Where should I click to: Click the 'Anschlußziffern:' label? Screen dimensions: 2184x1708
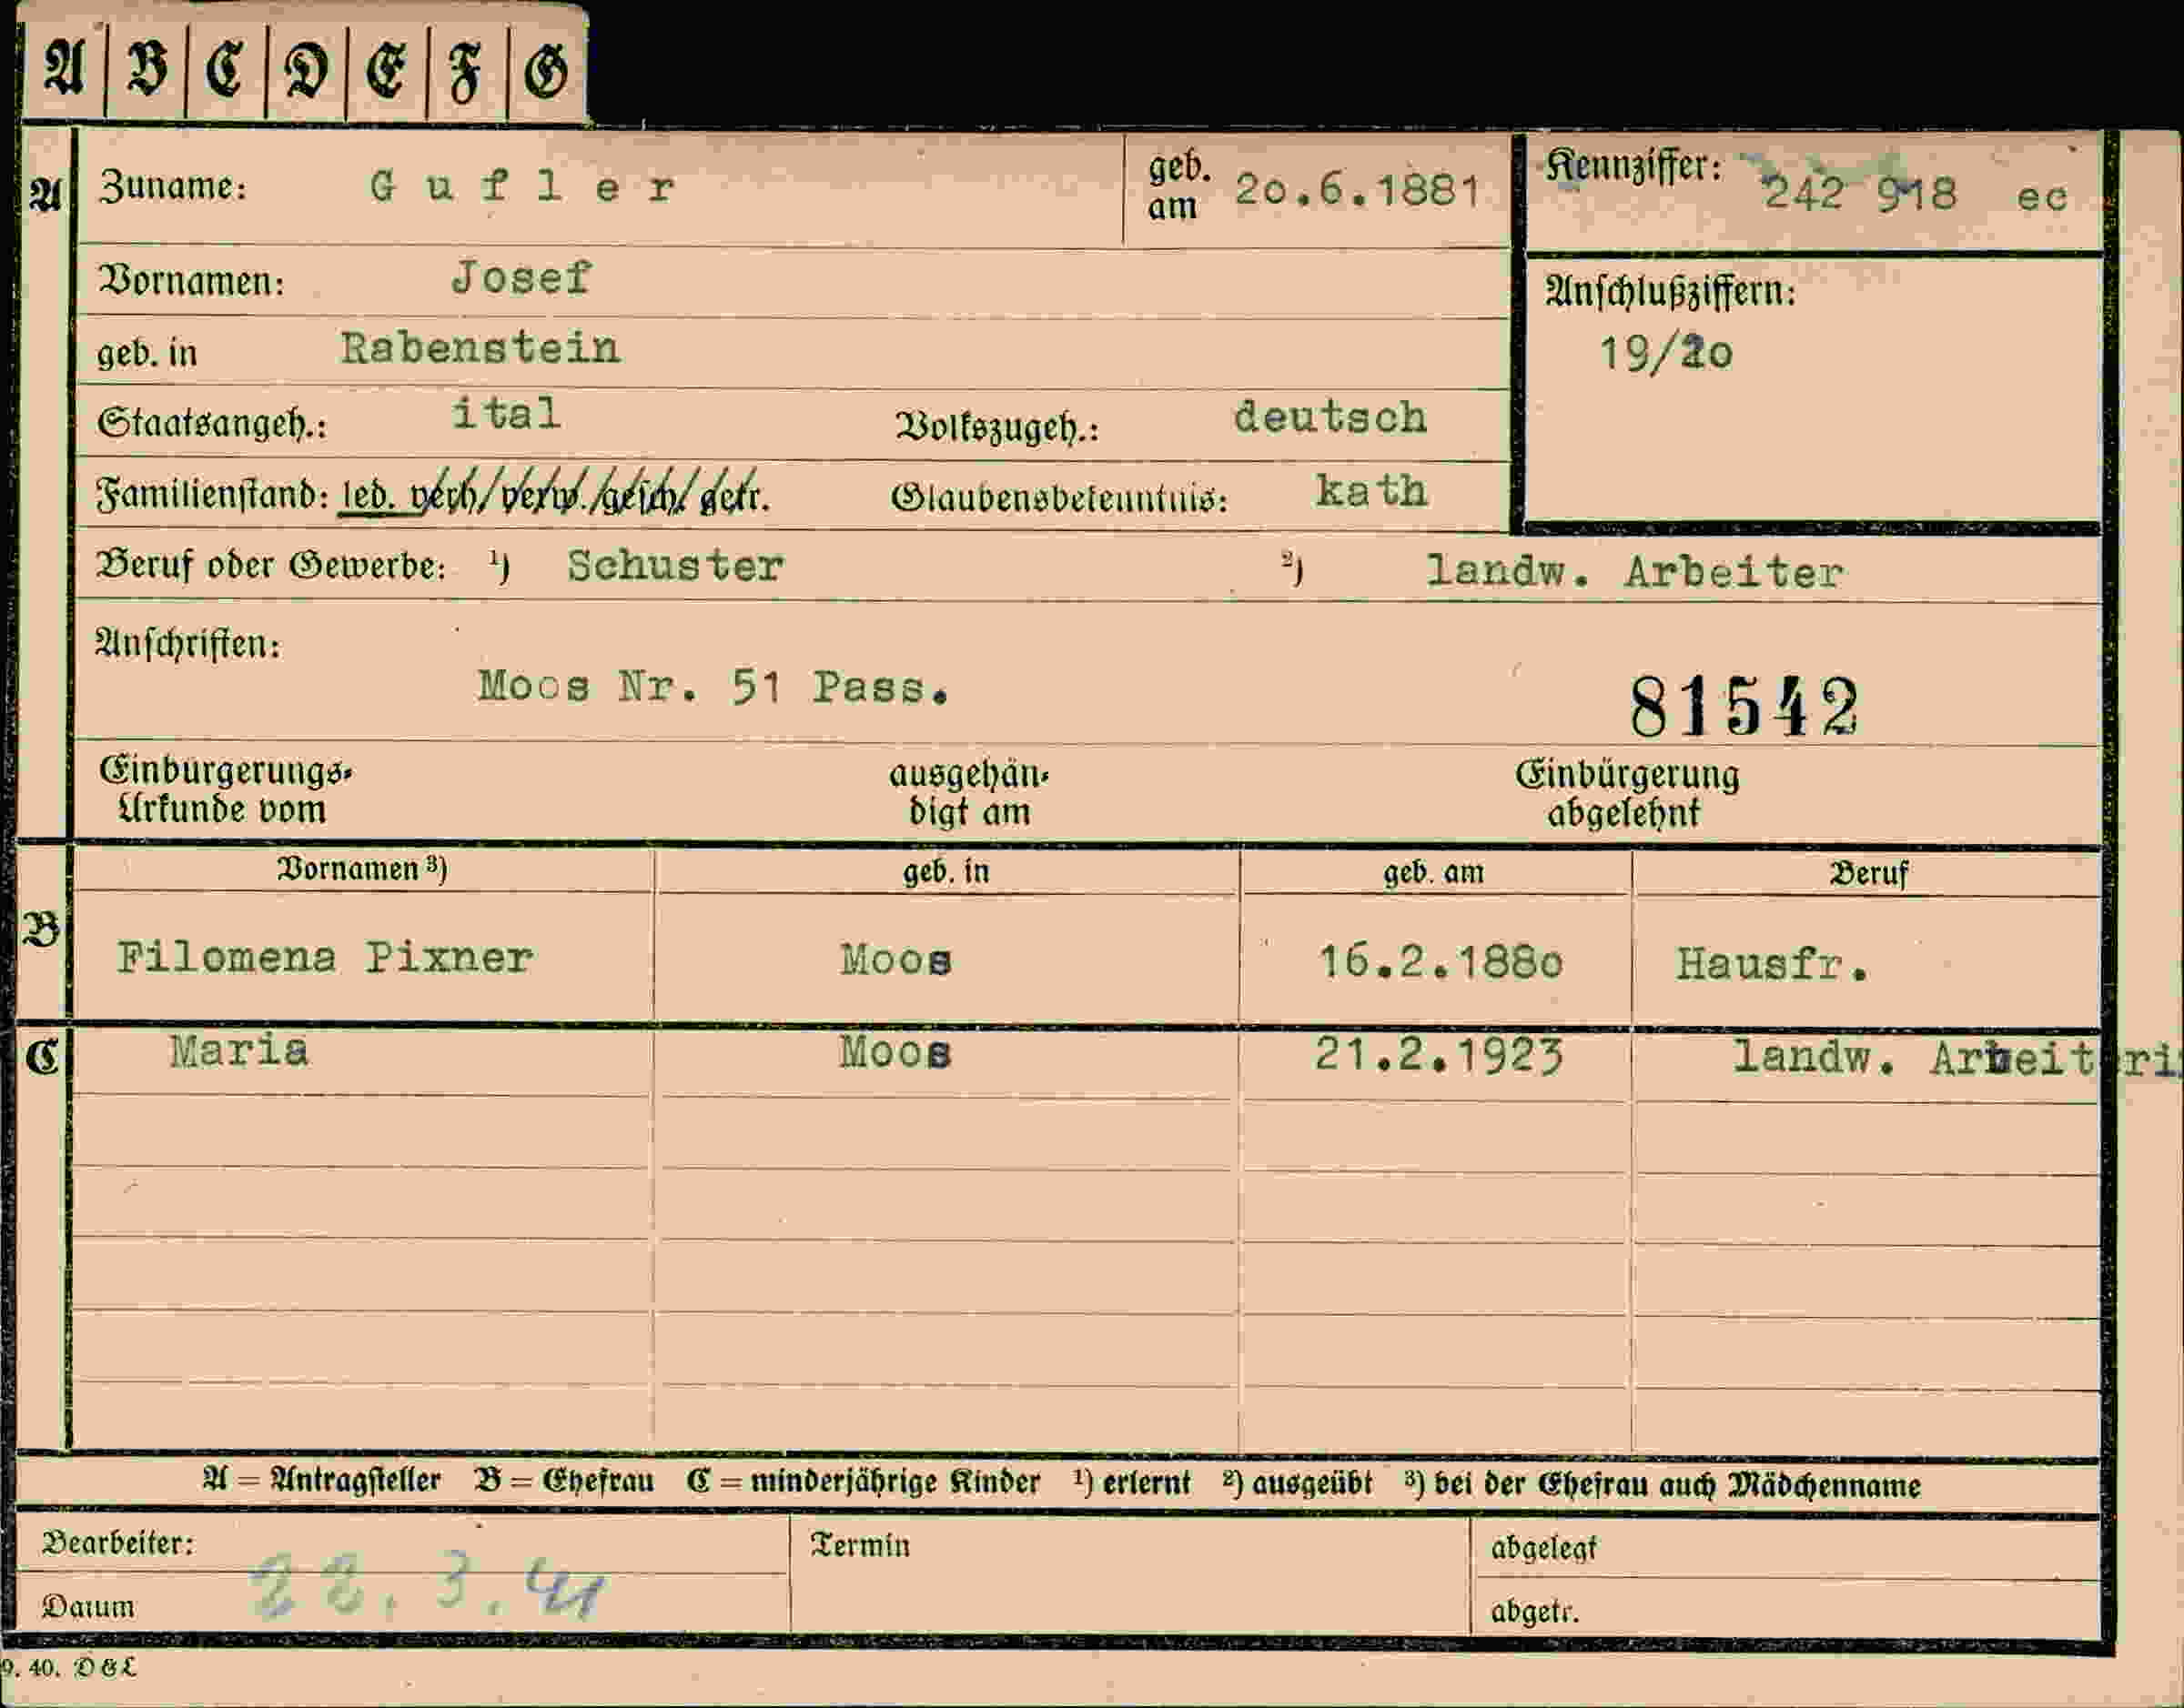(1671, 291)
